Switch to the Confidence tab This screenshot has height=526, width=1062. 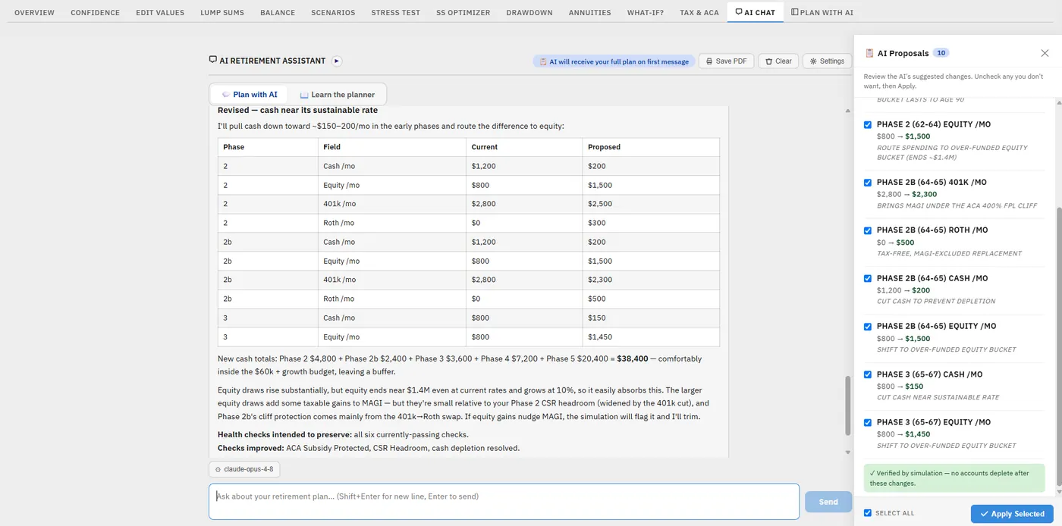[x=95, y=12]
